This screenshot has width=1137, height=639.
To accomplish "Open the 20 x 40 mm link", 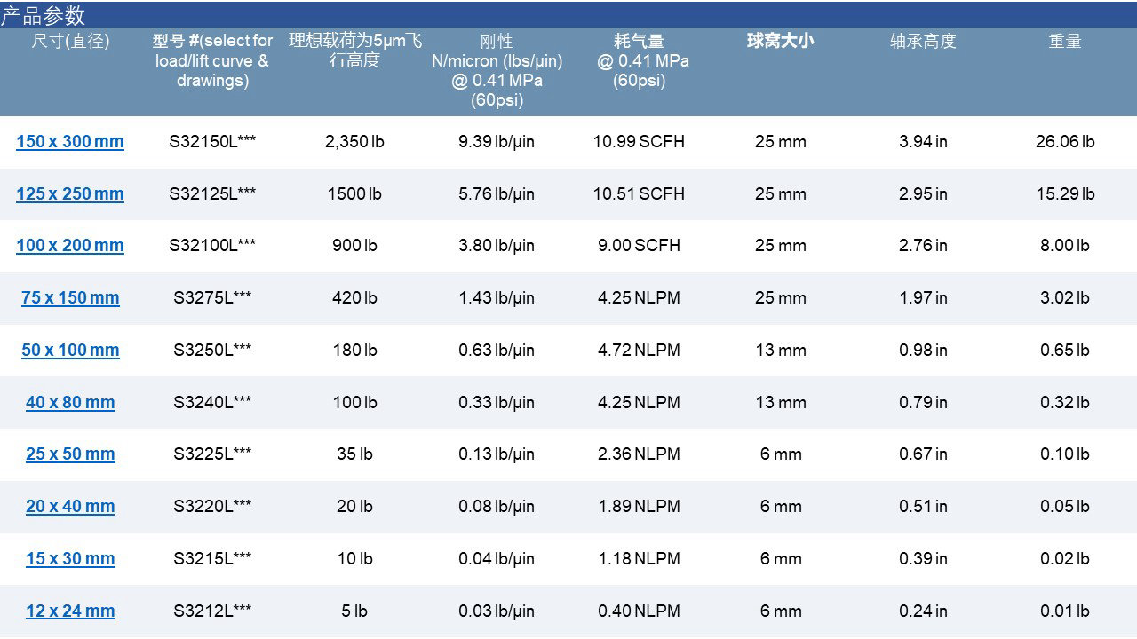I will 70,507.
